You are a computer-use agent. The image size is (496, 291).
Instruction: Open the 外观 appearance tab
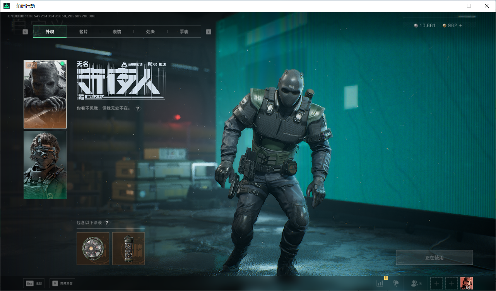(x=50, y=32)
